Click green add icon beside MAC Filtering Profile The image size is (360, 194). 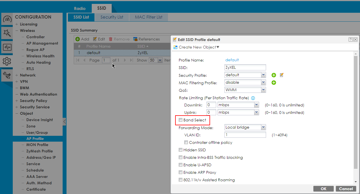pyautogui.click(x=274, y=83)
